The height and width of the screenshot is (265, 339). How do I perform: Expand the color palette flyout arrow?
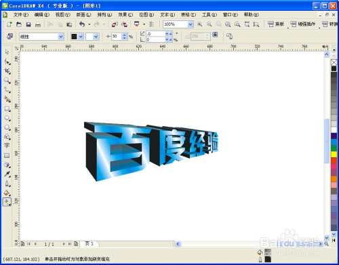334,49
